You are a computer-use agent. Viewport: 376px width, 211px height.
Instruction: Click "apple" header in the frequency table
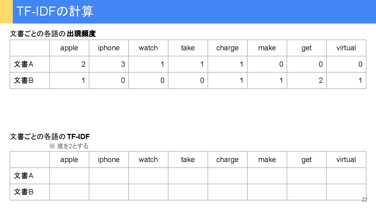pyautogui.click(x=69, y=48)
